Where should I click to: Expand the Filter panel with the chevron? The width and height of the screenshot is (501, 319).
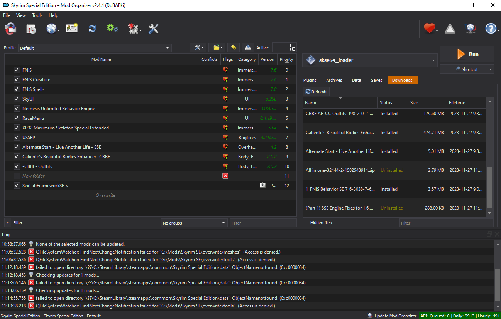(x=8, y=223)
